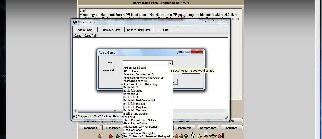This screenshot has width=322, height=139.
Task: Select Battlefield 2 from the dropdown
Action: click(148, 87)
